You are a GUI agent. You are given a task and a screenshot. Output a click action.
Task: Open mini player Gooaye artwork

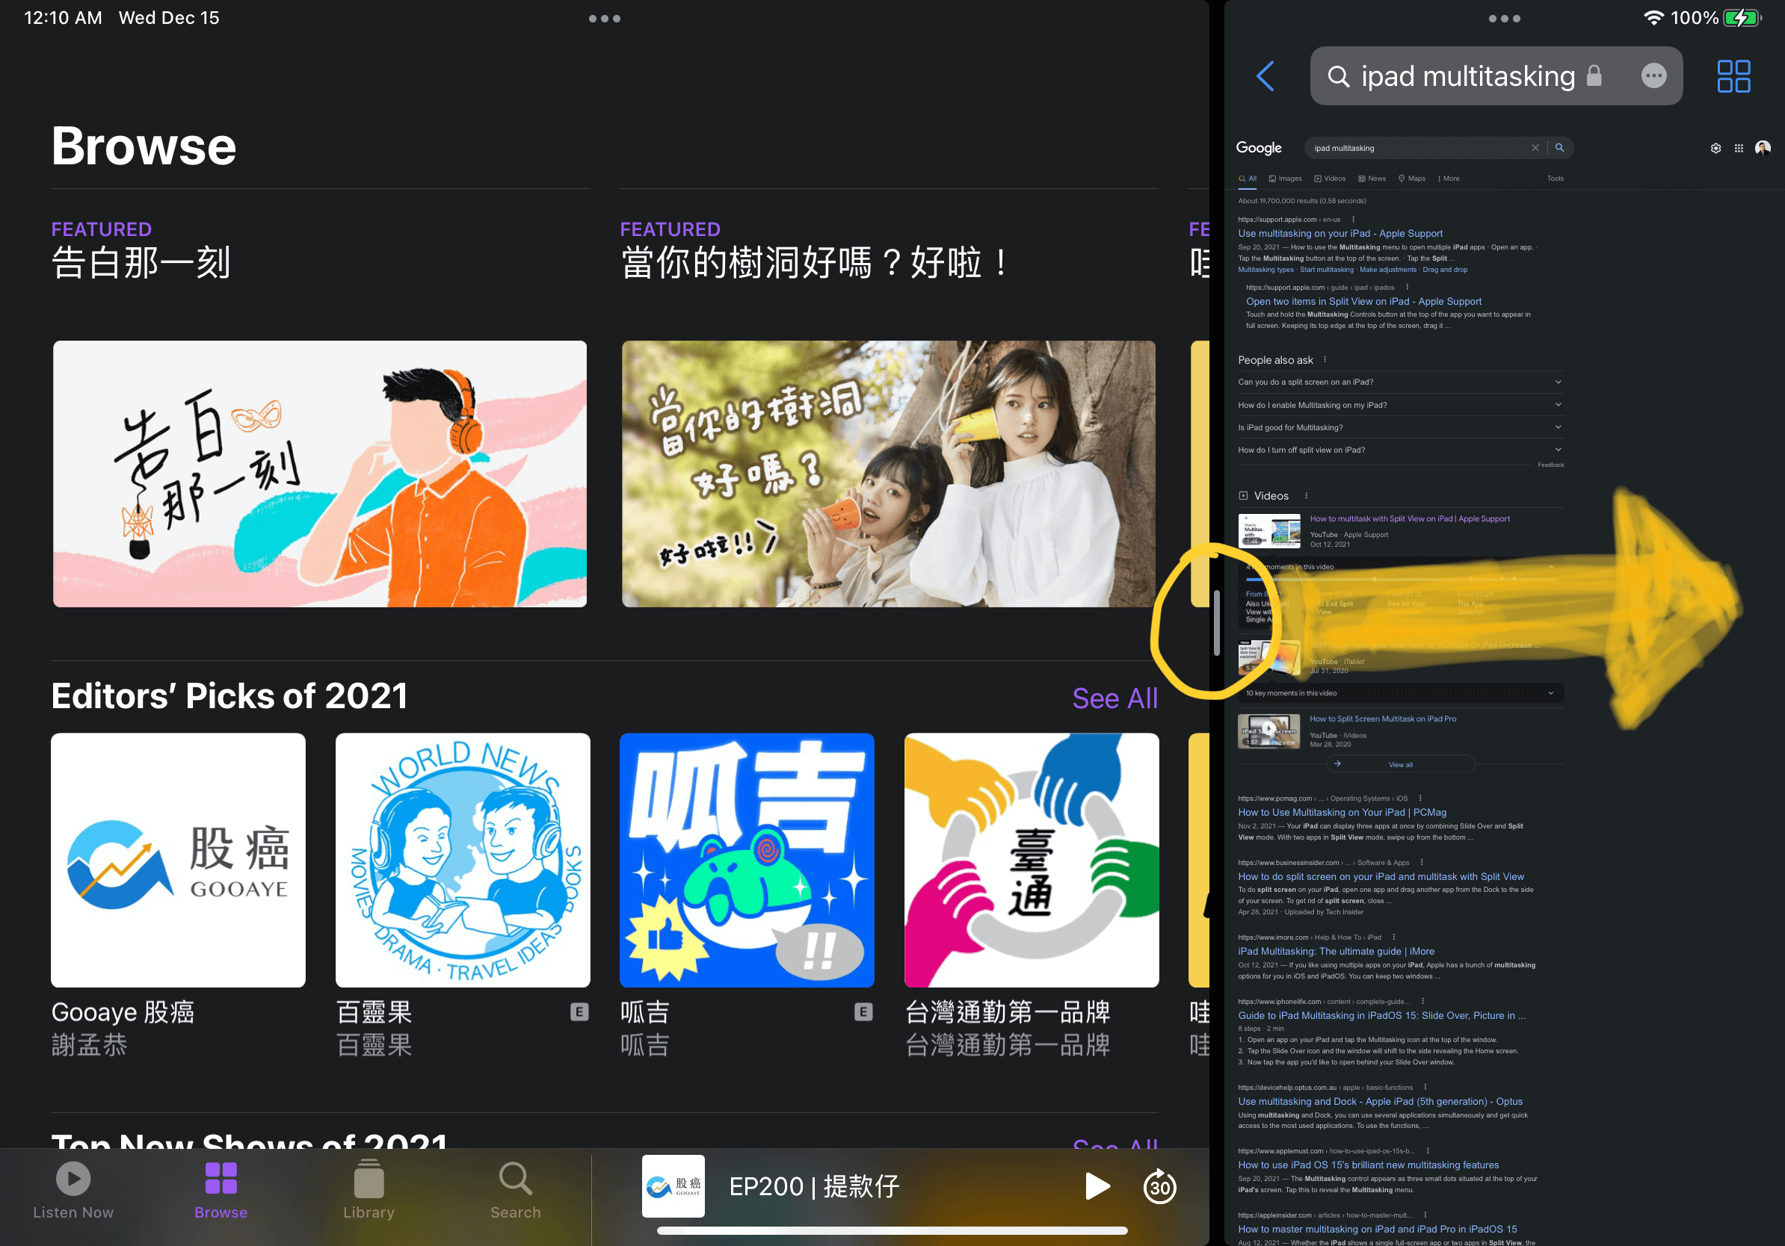click(x=673, y=1186)
